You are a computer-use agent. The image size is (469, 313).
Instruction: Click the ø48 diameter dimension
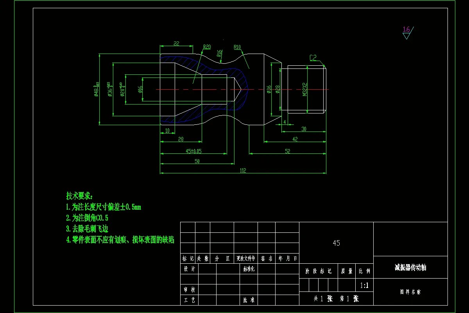96,90
